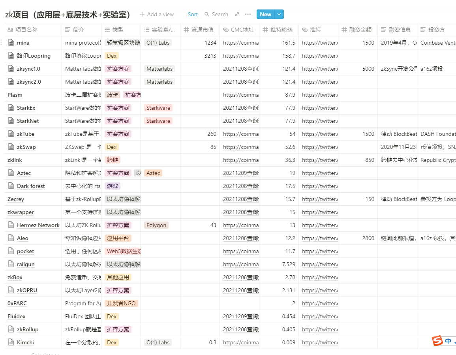Click page icon beside Kimchi
Screen dimensions: 456x355
[11, 342]
